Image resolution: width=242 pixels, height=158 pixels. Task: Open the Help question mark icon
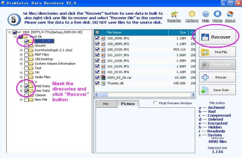pyautogui.click(x=206, y=14)
